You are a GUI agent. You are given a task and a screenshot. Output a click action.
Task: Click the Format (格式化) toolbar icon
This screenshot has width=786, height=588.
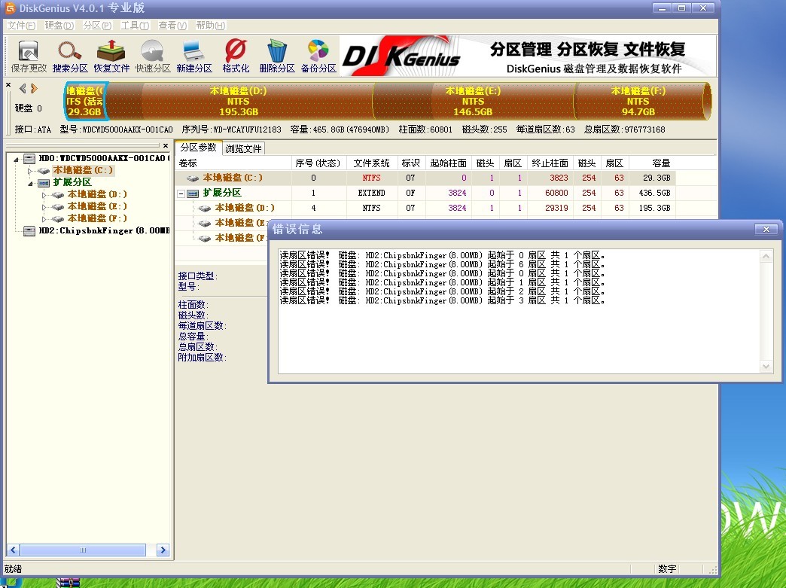(236, 56)
